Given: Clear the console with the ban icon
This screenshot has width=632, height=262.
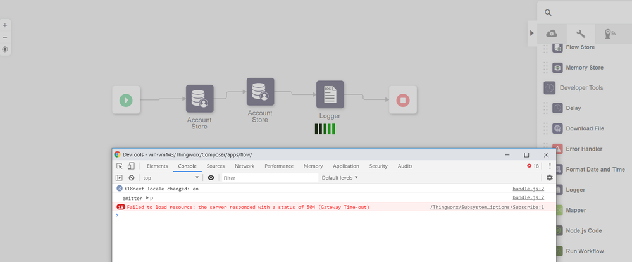Looking at the screenshot, I should click(132, 178).
